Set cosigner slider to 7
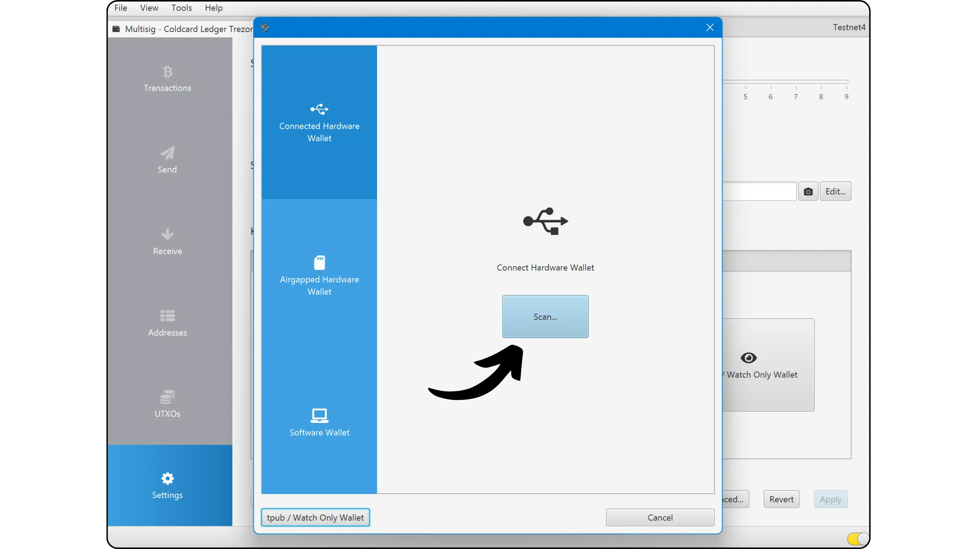 [x=796, y=82]
